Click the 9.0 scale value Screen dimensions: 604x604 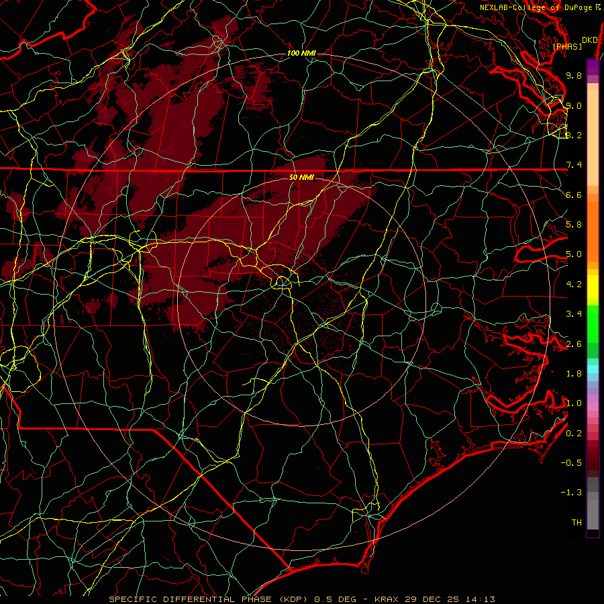(x=574, y=105)
